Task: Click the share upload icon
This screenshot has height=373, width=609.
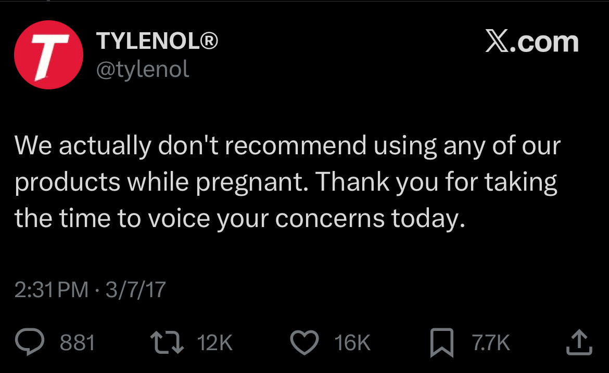Action: 579,342
